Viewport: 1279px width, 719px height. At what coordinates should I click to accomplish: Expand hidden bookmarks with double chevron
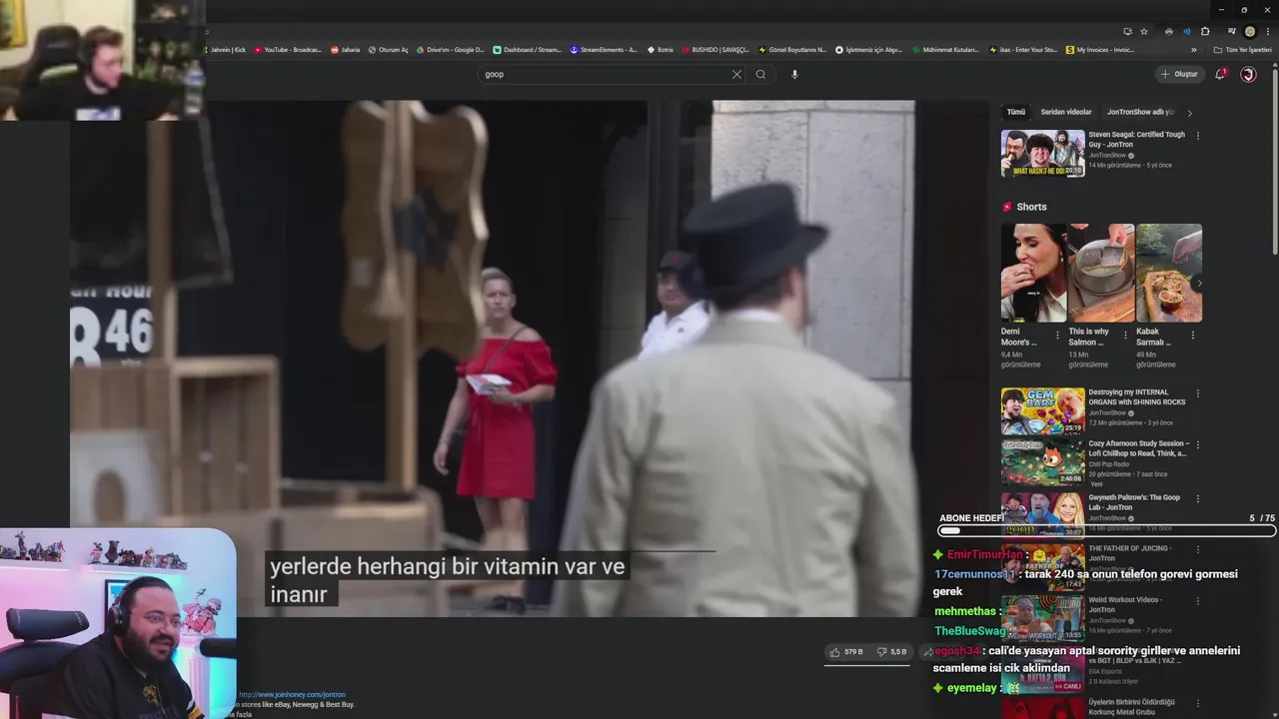tap(1193, 49)
